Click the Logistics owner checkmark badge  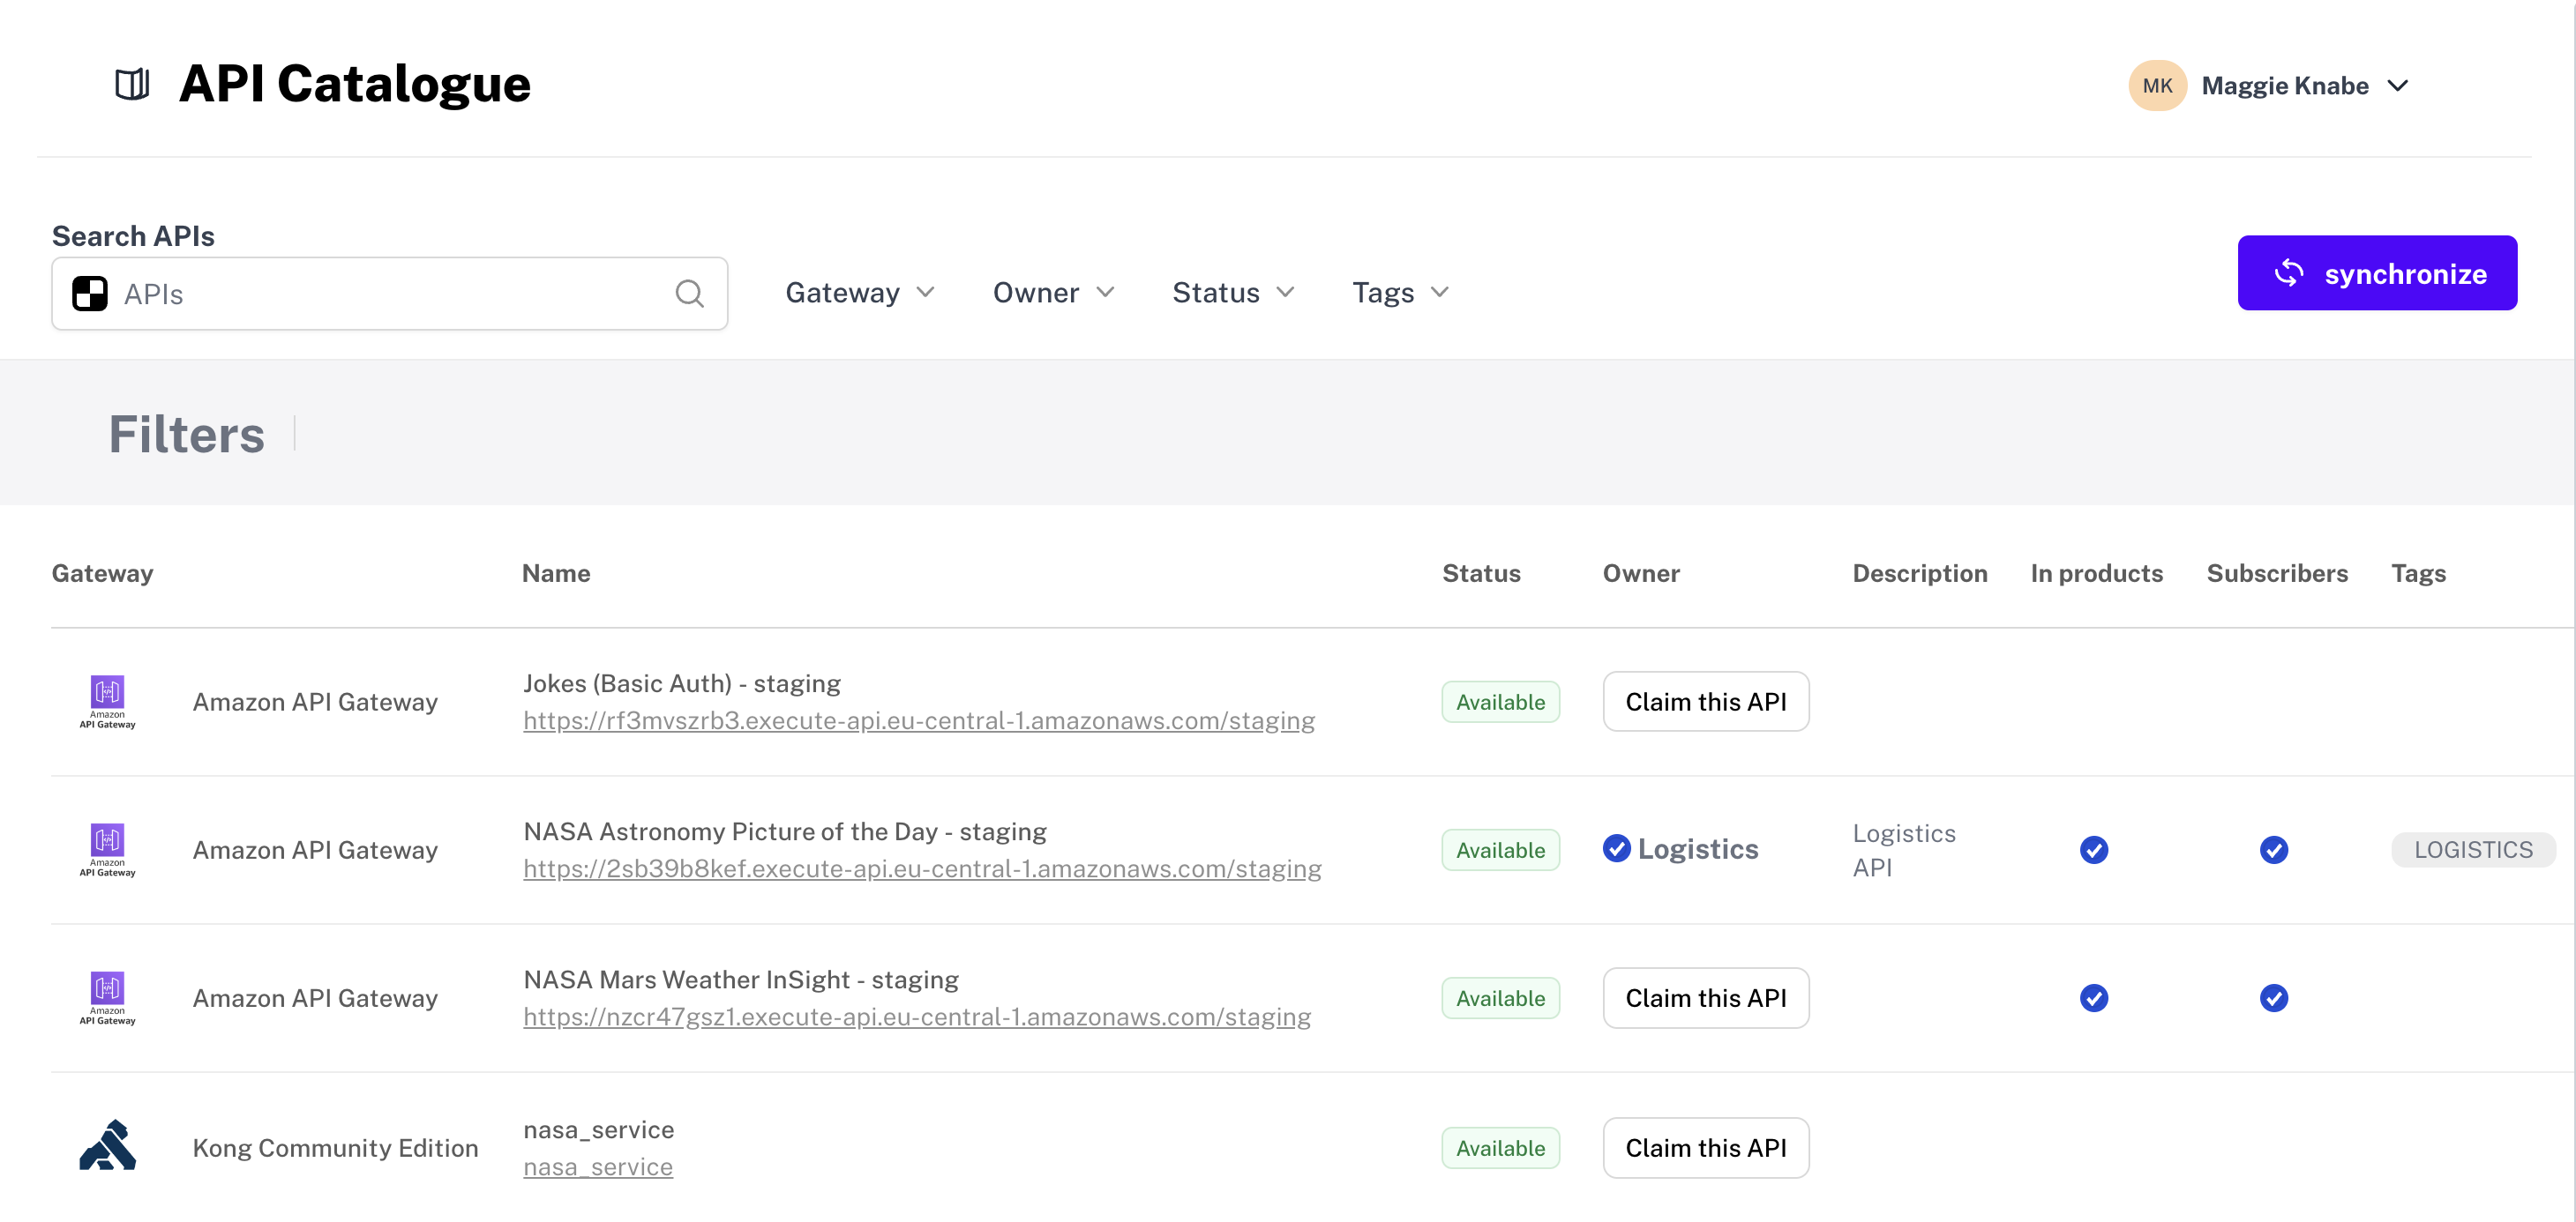(x=1618, y=848)
